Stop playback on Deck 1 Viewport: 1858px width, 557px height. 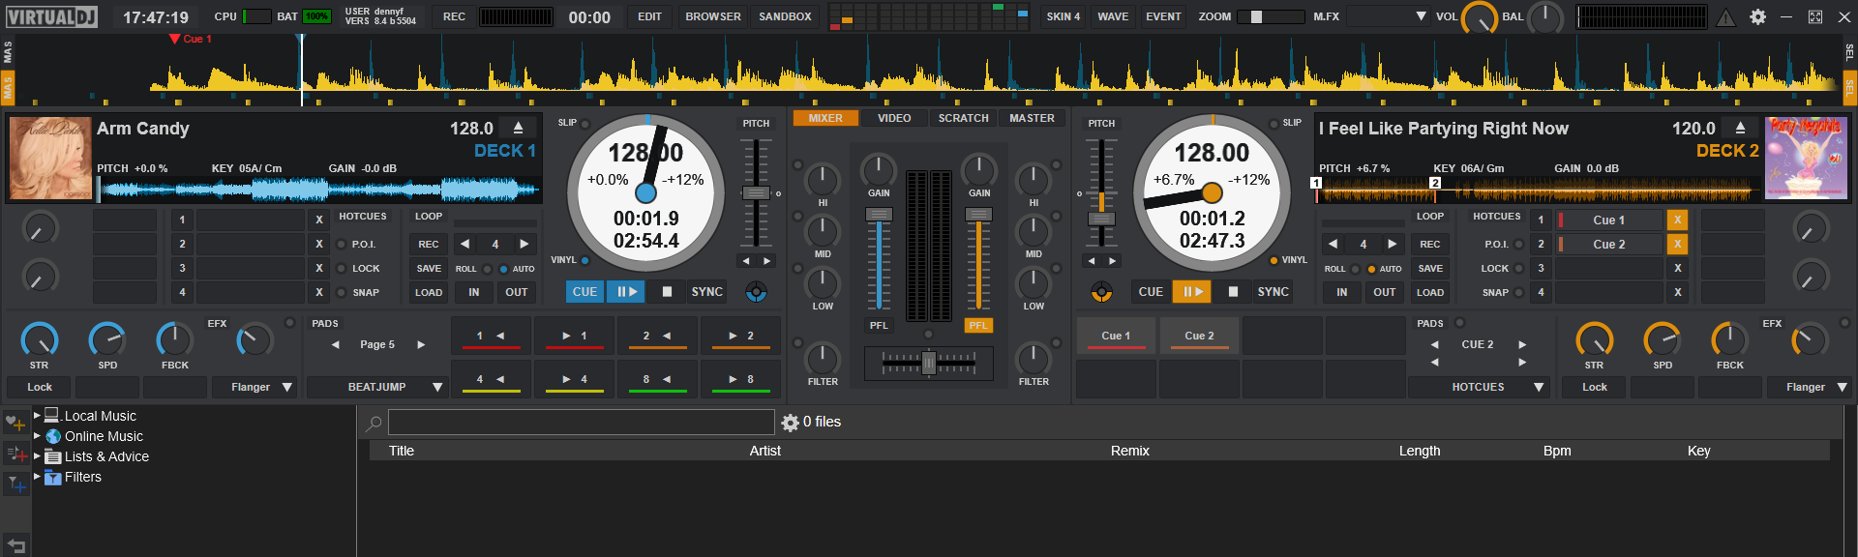tap(667, 291)
